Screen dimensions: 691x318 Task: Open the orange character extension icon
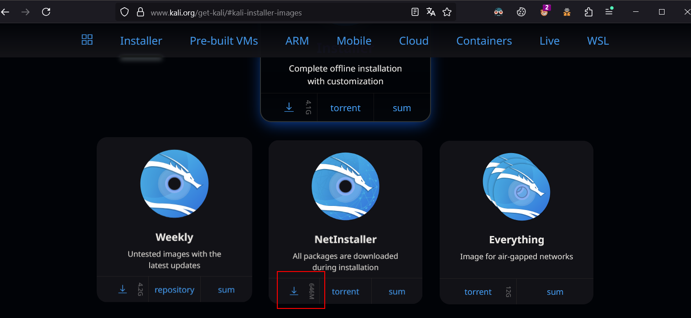(566, 12)
